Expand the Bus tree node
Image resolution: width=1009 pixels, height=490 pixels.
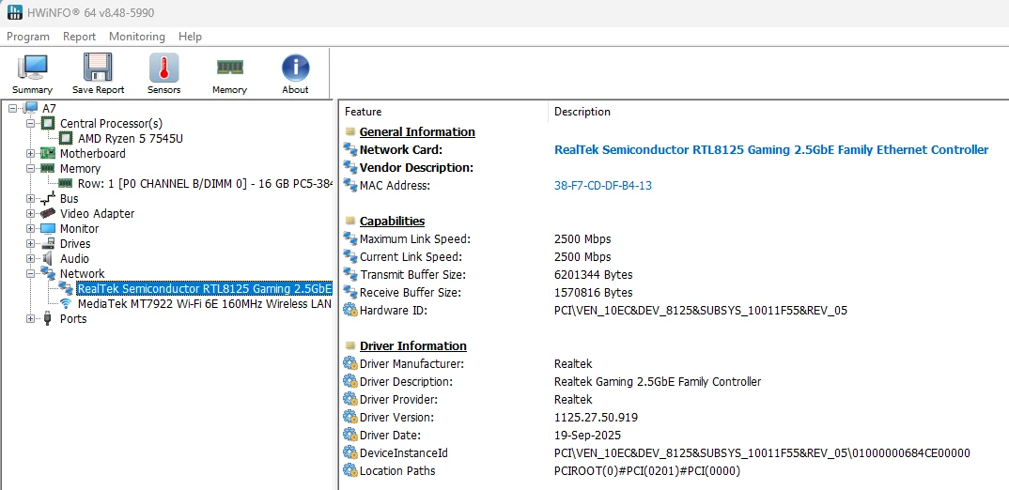[30, 199]
